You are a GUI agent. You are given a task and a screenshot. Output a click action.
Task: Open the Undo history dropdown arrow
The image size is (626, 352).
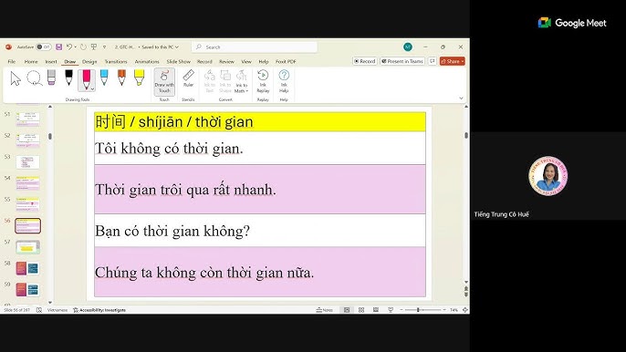click(x=75, y=47)
